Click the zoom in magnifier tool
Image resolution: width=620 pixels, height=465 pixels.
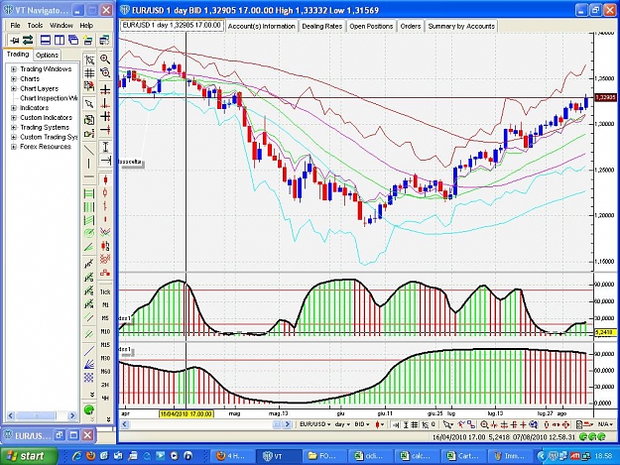(x=105, y=59)
